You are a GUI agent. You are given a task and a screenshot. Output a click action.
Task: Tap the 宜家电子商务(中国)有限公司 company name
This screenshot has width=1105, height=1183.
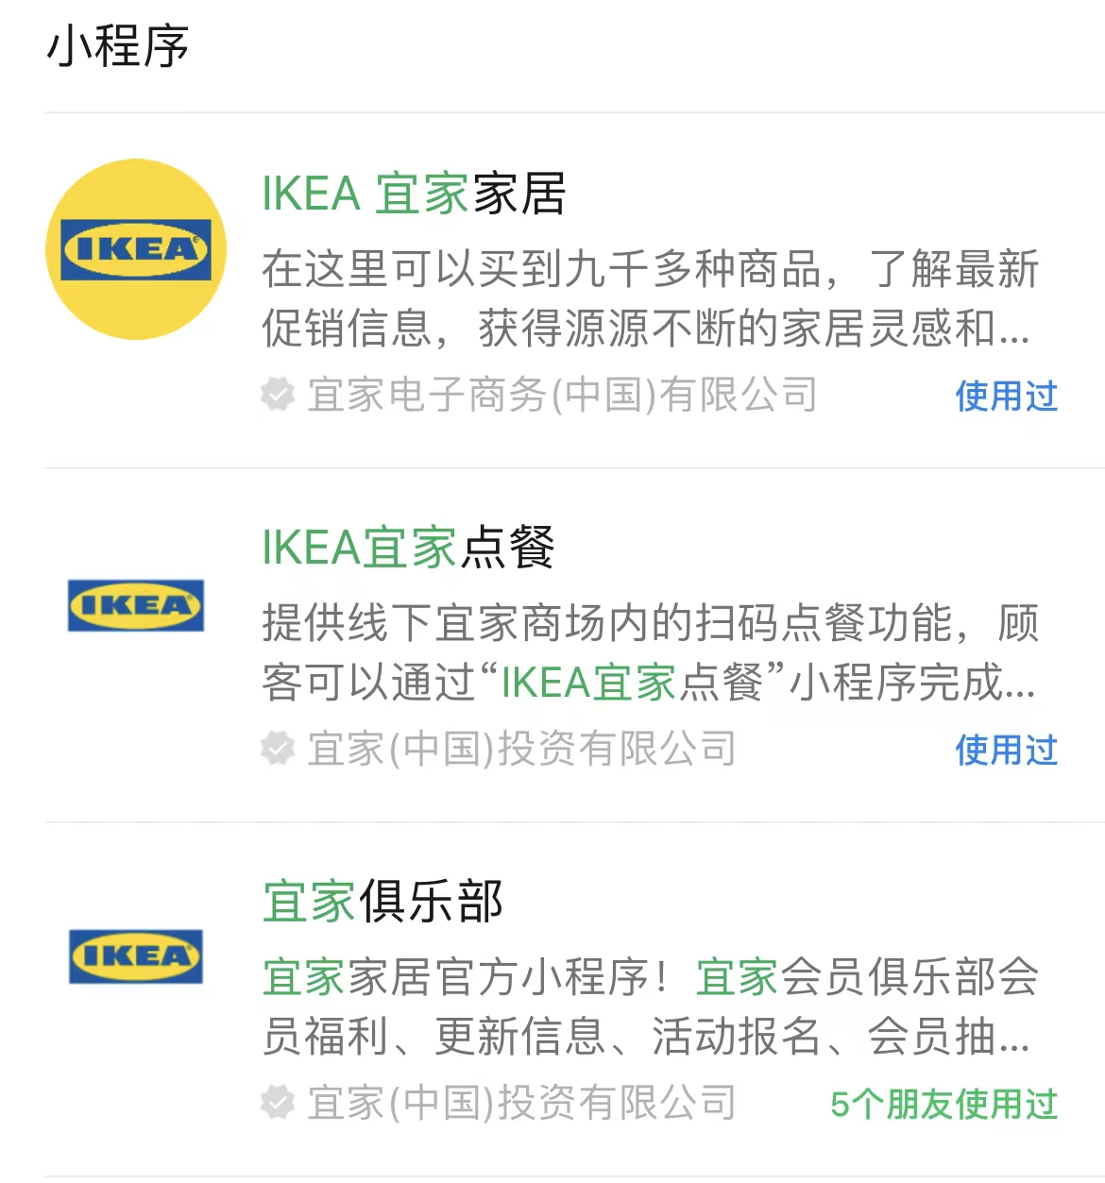click(x=563, y=395)
